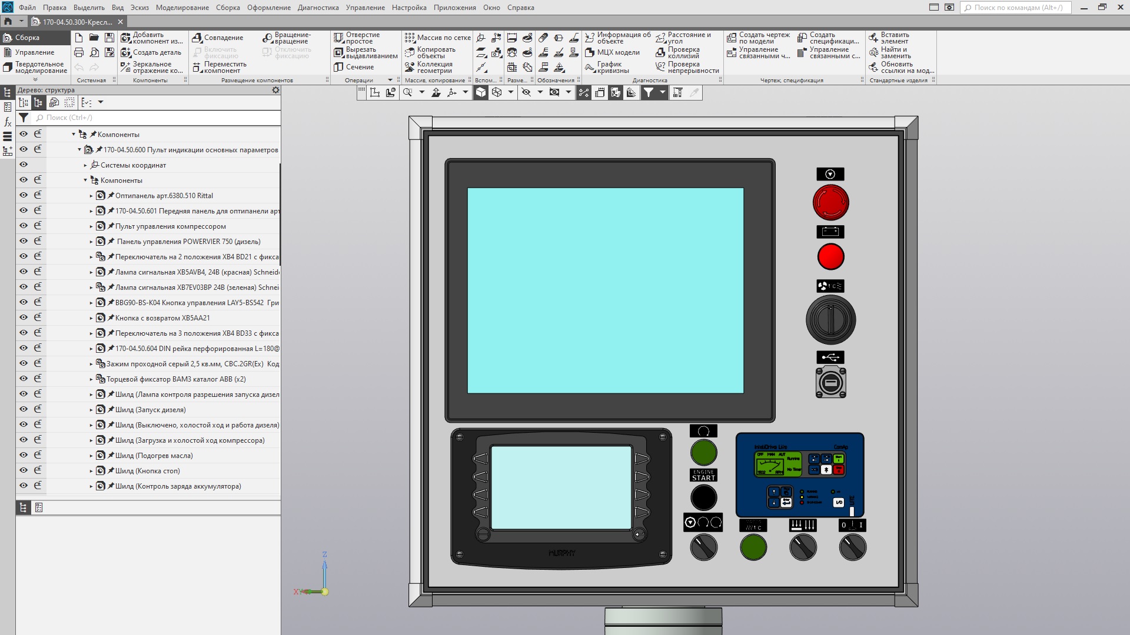Click the tree panel settings gear icon
This screenshot has width=1130, height=635.
click(275, 90)
